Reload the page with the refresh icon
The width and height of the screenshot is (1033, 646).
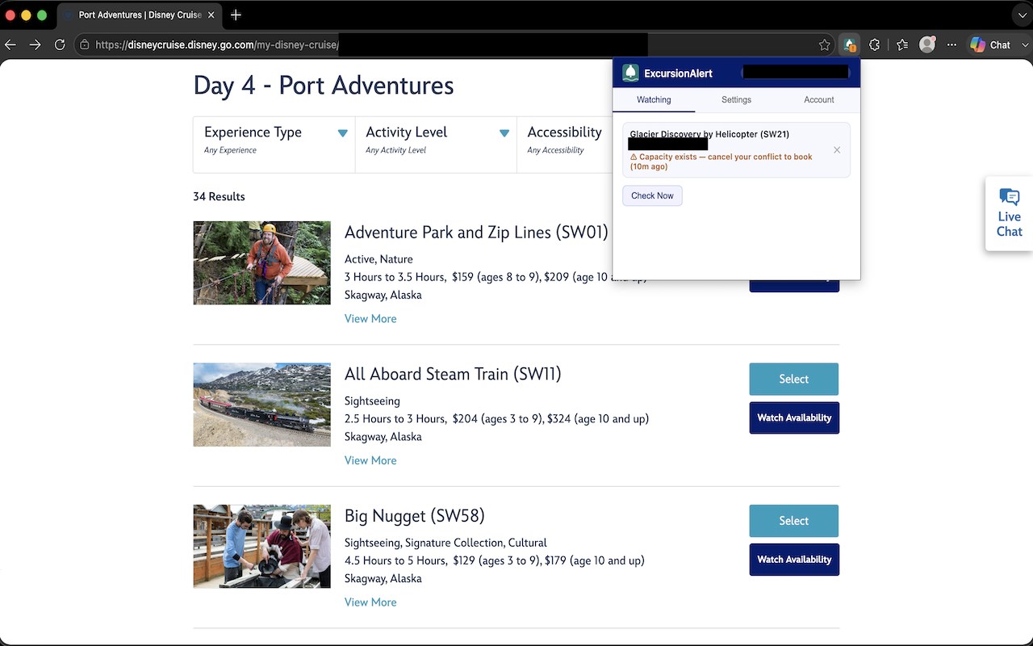(x=60, y=45)
